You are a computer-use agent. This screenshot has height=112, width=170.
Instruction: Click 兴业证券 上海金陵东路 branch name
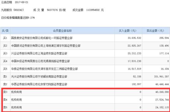click(x=39, y=53)
